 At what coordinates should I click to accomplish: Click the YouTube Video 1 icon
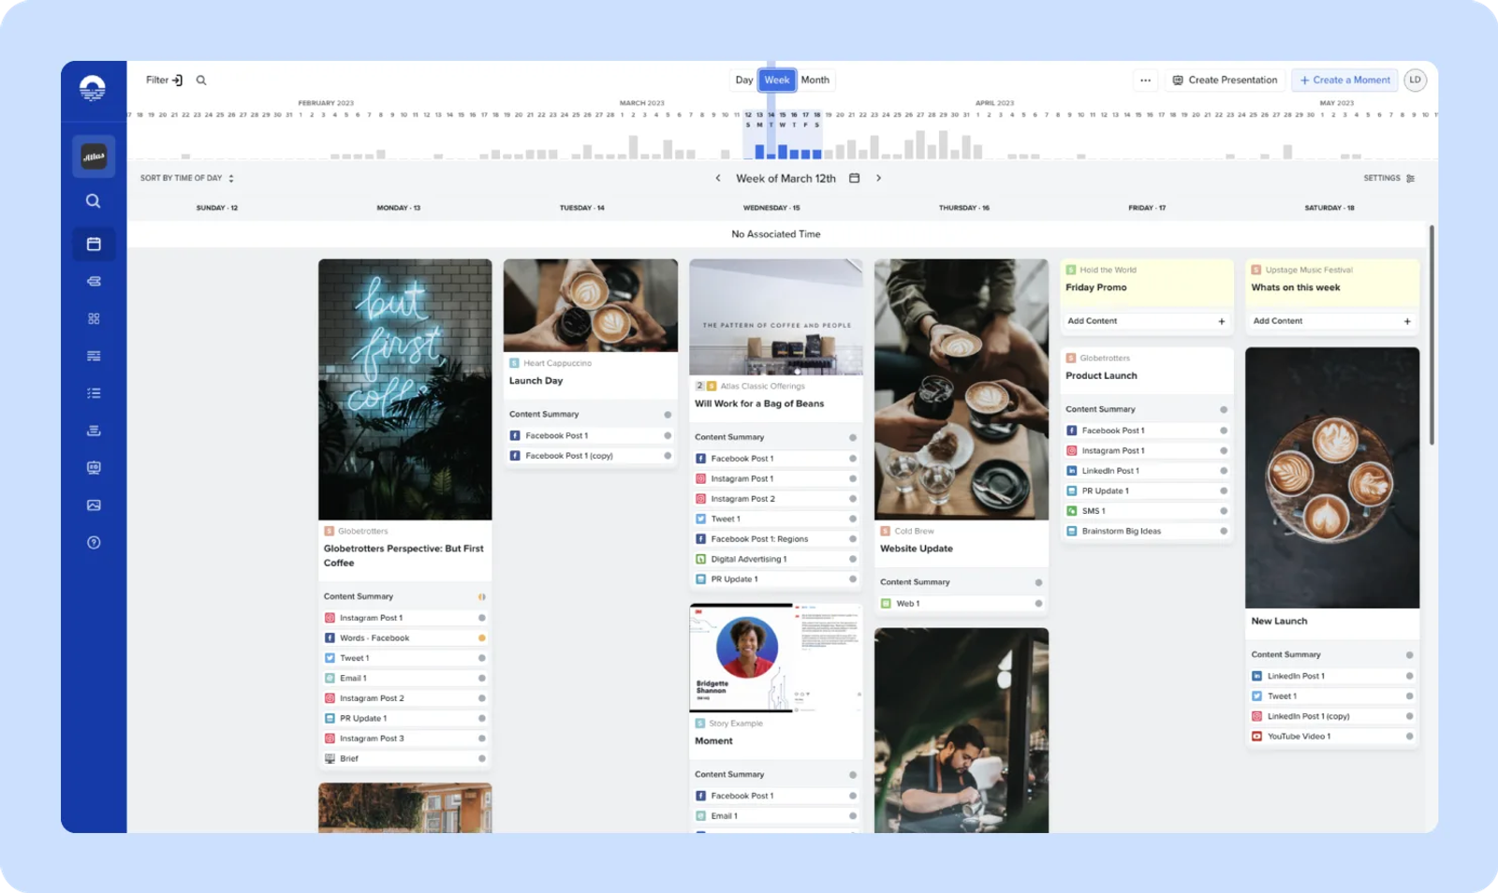[1256, 737]
